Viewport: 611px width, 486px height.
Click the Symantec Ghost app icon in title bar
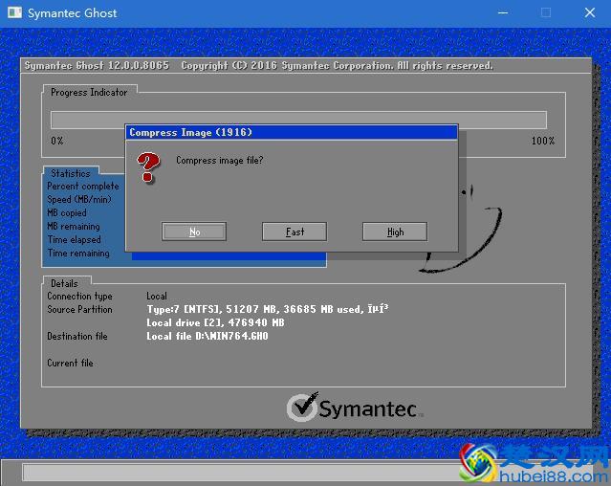pyautogui.click(x=13, y=13)
